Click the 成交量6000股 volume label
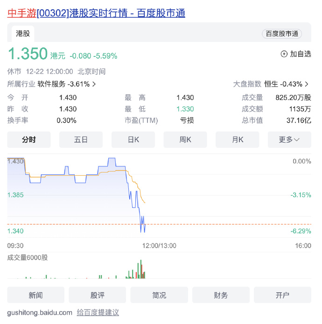The height and width of the screenshot is (324, 322). pos(28,258)
